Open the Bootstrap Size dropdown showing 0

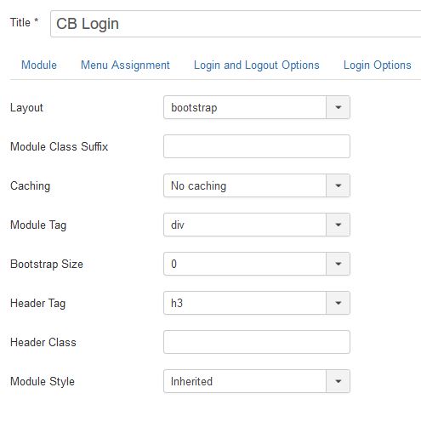click(x=257, y=264)
